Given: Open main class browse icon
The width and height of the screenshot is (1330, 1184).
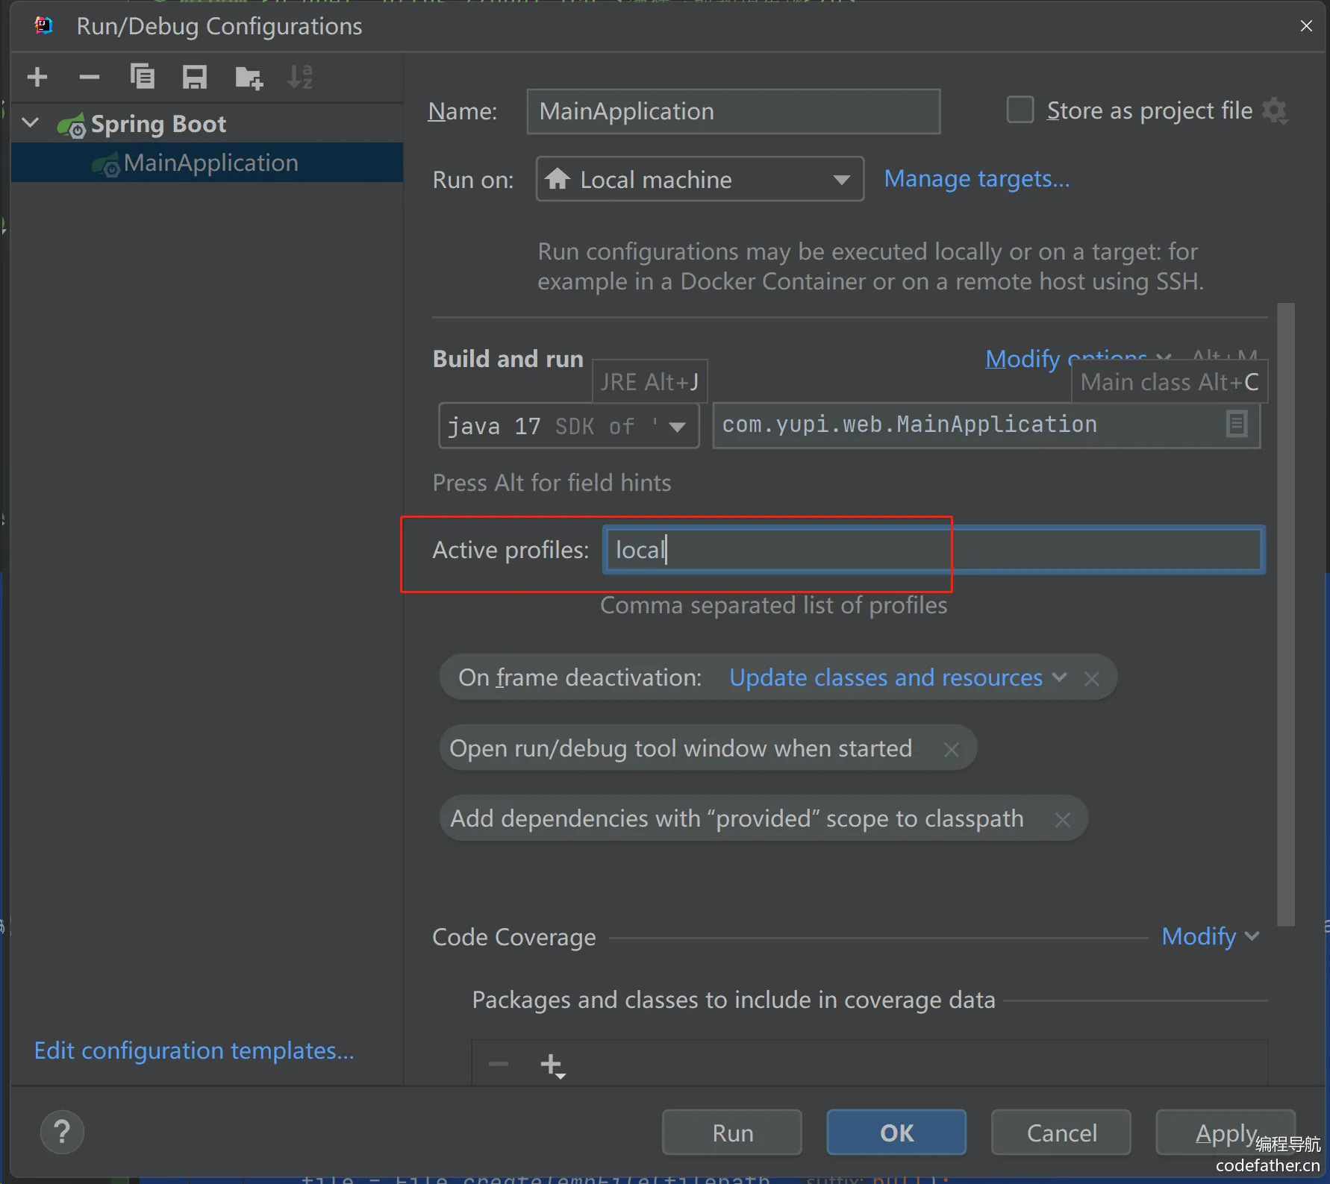Looking at the screenshot, I should tap(1237, 425).
